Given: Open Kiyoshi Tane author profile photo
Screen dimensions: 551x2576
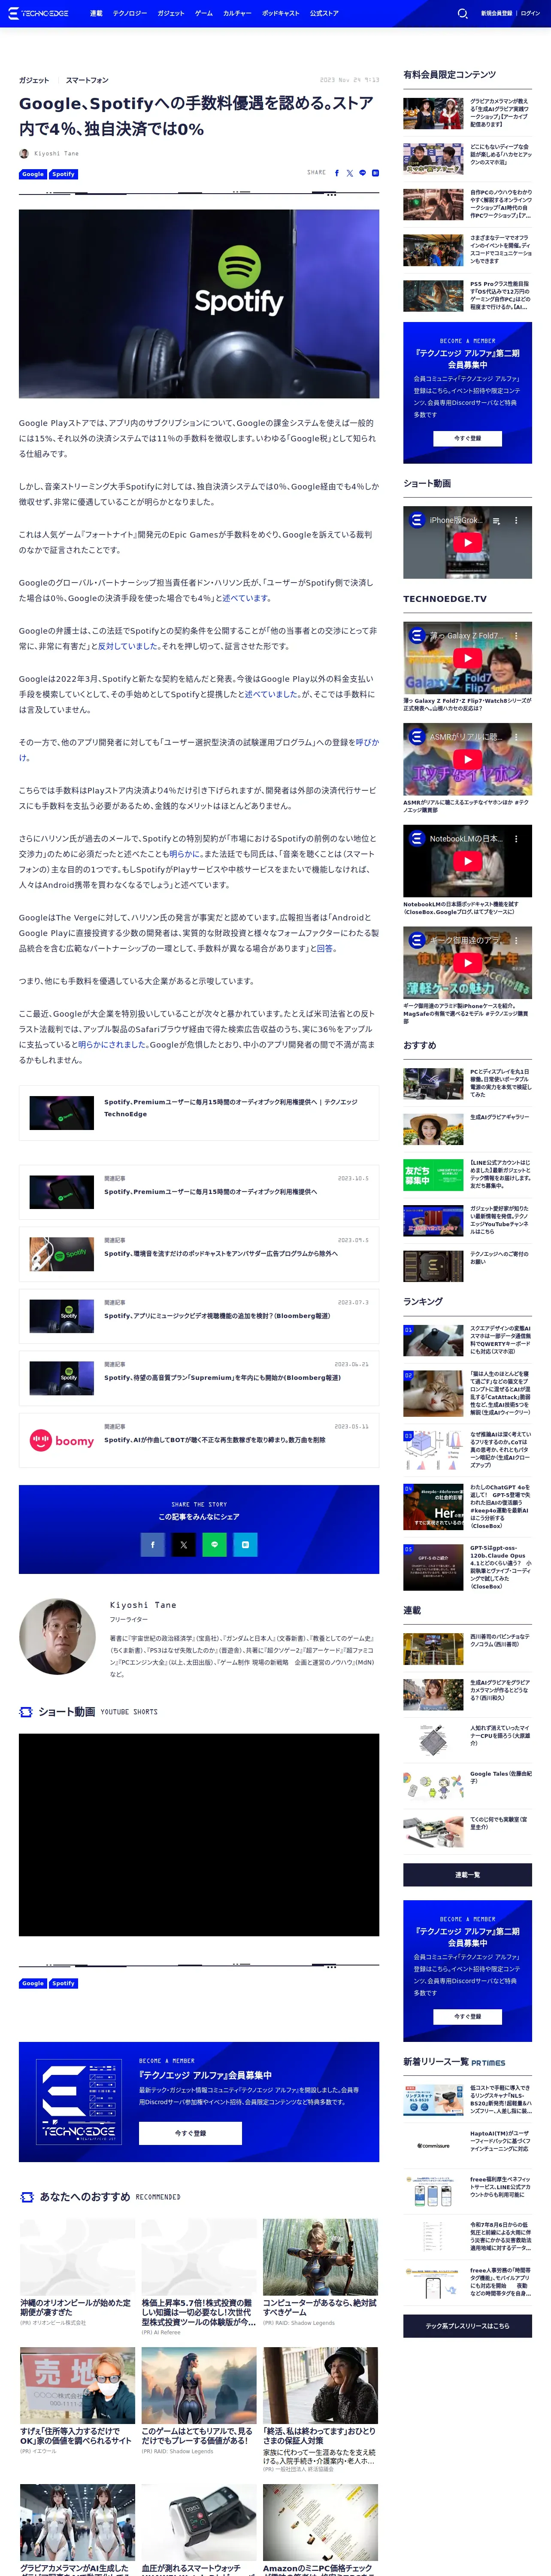Looking at the screenshot, I should [x=57, y=1636].
